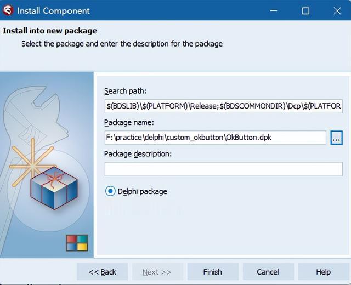The width and height of the screenshot is (351, 285).
Task: Click the Delphi helmet icon in title bar
Action: 8,10
